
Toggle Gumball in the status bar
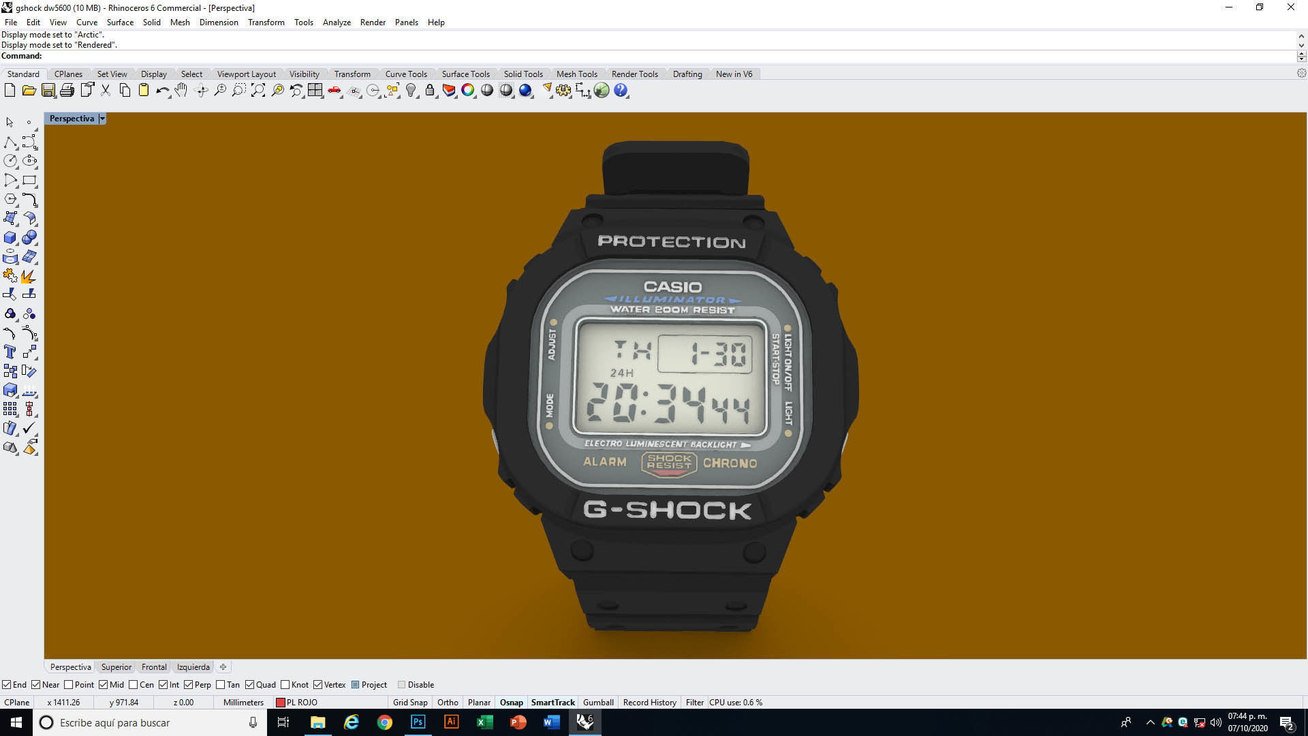(x=598, y=702)
